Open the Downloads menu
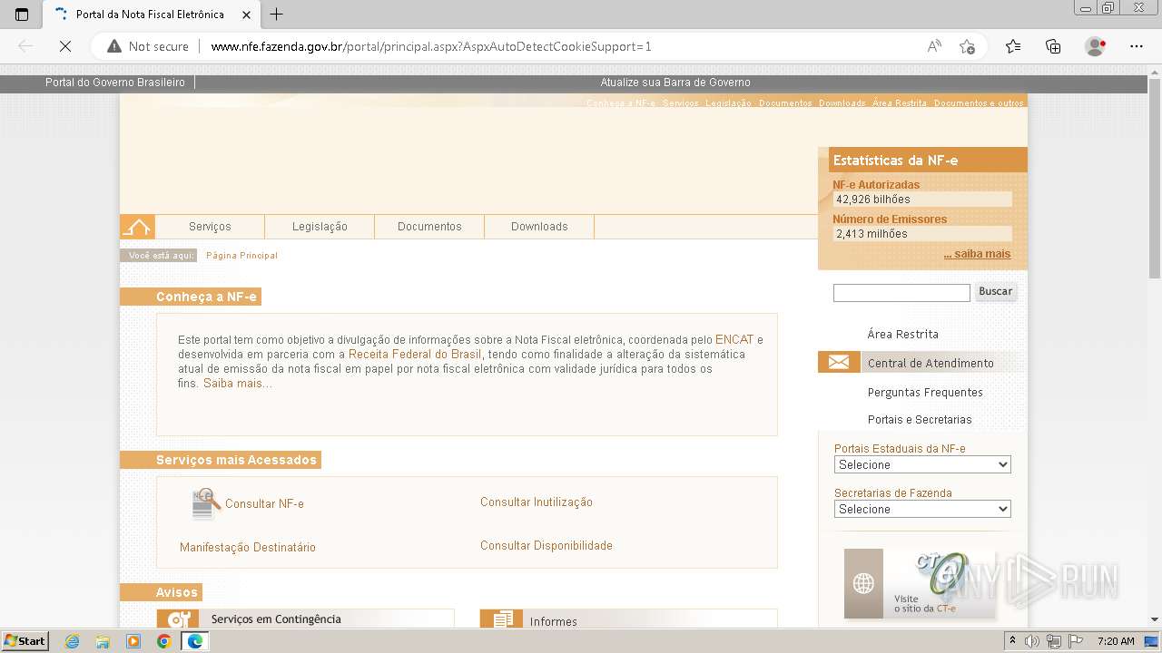The height and width of the screenshot is (653, 1162). (539, 227)
